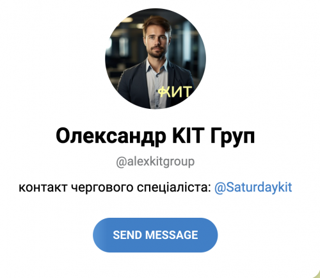Follow the blue @Saturdaykit mention

pos(253,187)
